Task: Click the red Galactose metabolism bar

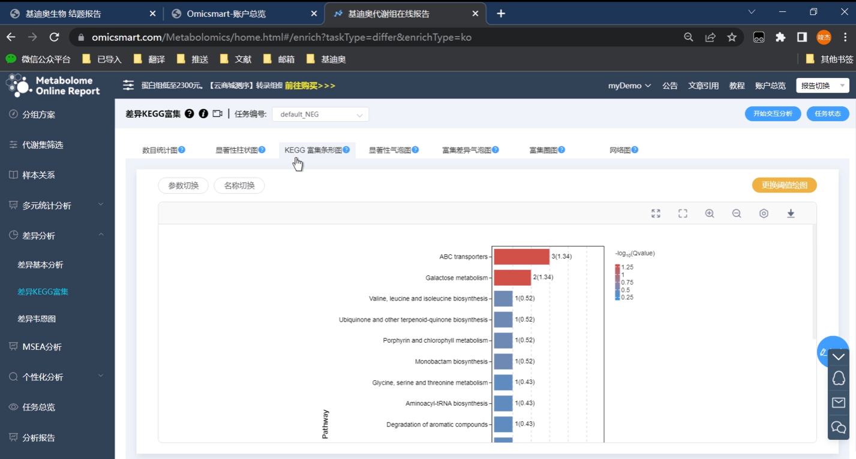Action: click(512, 277)
